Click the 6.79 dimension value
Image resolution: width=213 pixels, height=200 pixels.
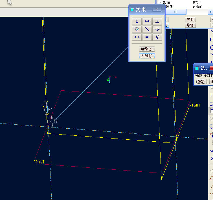(x=53, y=121)
